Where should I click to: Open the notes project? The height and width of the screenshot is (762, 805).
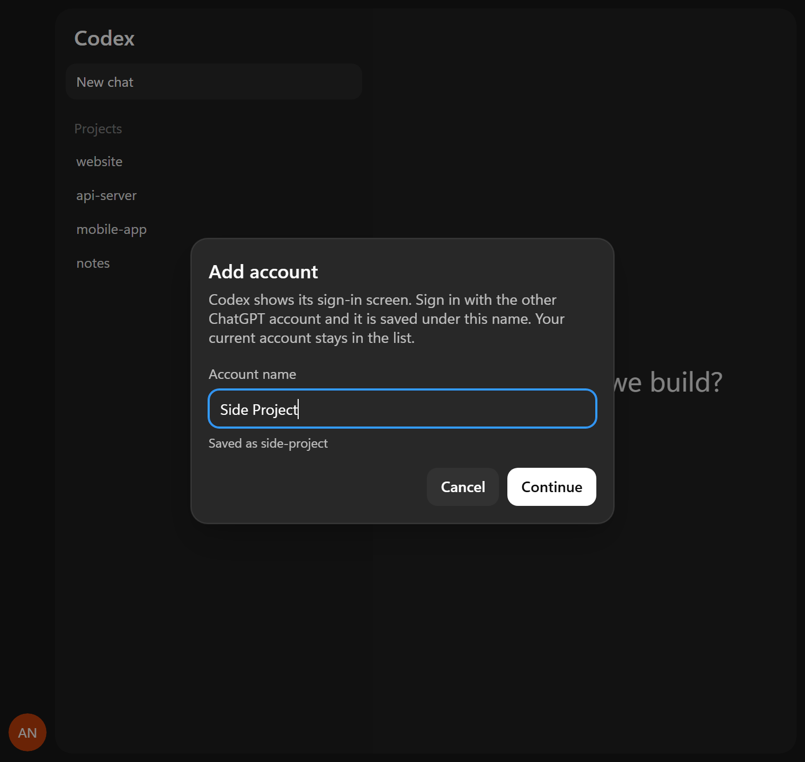[93, 263]
